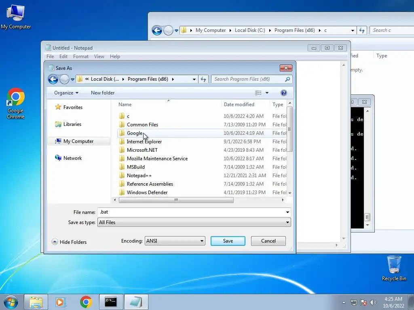This screenshot has width=414, height=310.
Task: Open the Organize dropdown menu
Action: coord(66,93)
